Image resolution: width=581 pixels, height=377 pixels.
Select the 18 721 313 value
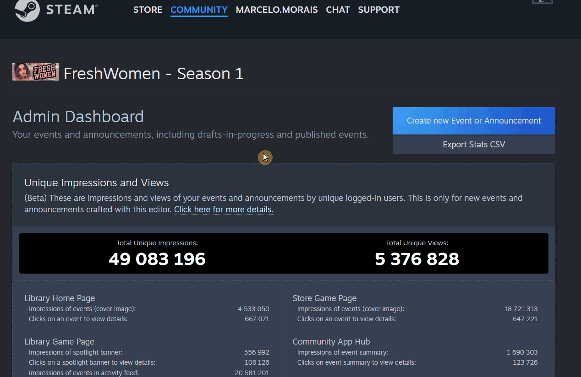[521, 309]
